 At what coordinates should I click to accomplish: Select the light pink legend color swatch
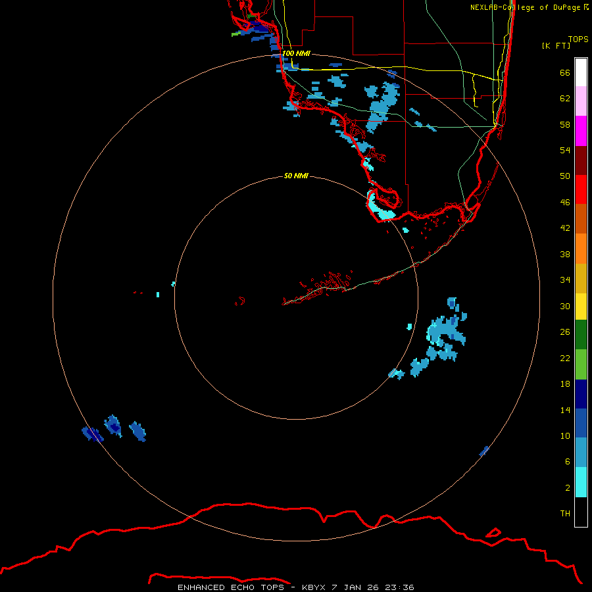[x=581, y=101]
